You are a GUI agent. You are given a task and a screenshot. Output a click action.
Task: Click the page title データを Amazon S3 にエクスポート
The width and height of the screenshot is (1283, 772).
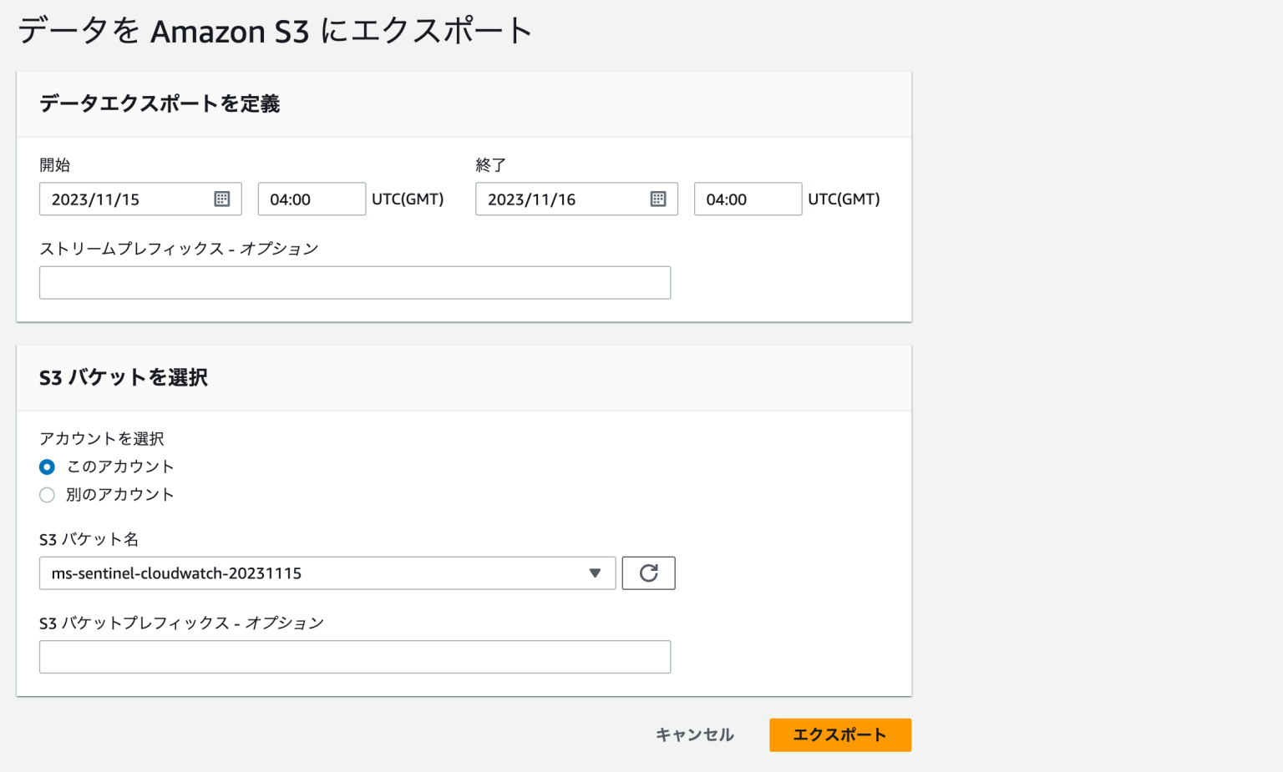tap(272, 31)
